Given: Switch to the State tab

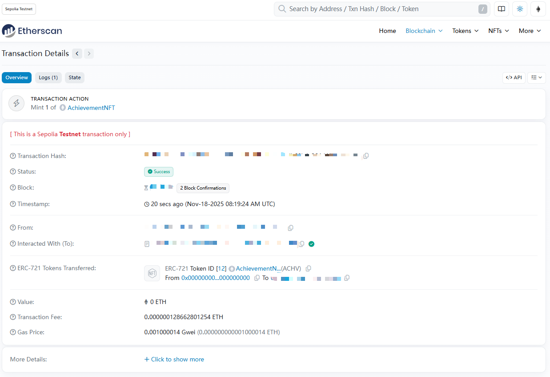Looking at the screenshot, I should coord(75,77).
